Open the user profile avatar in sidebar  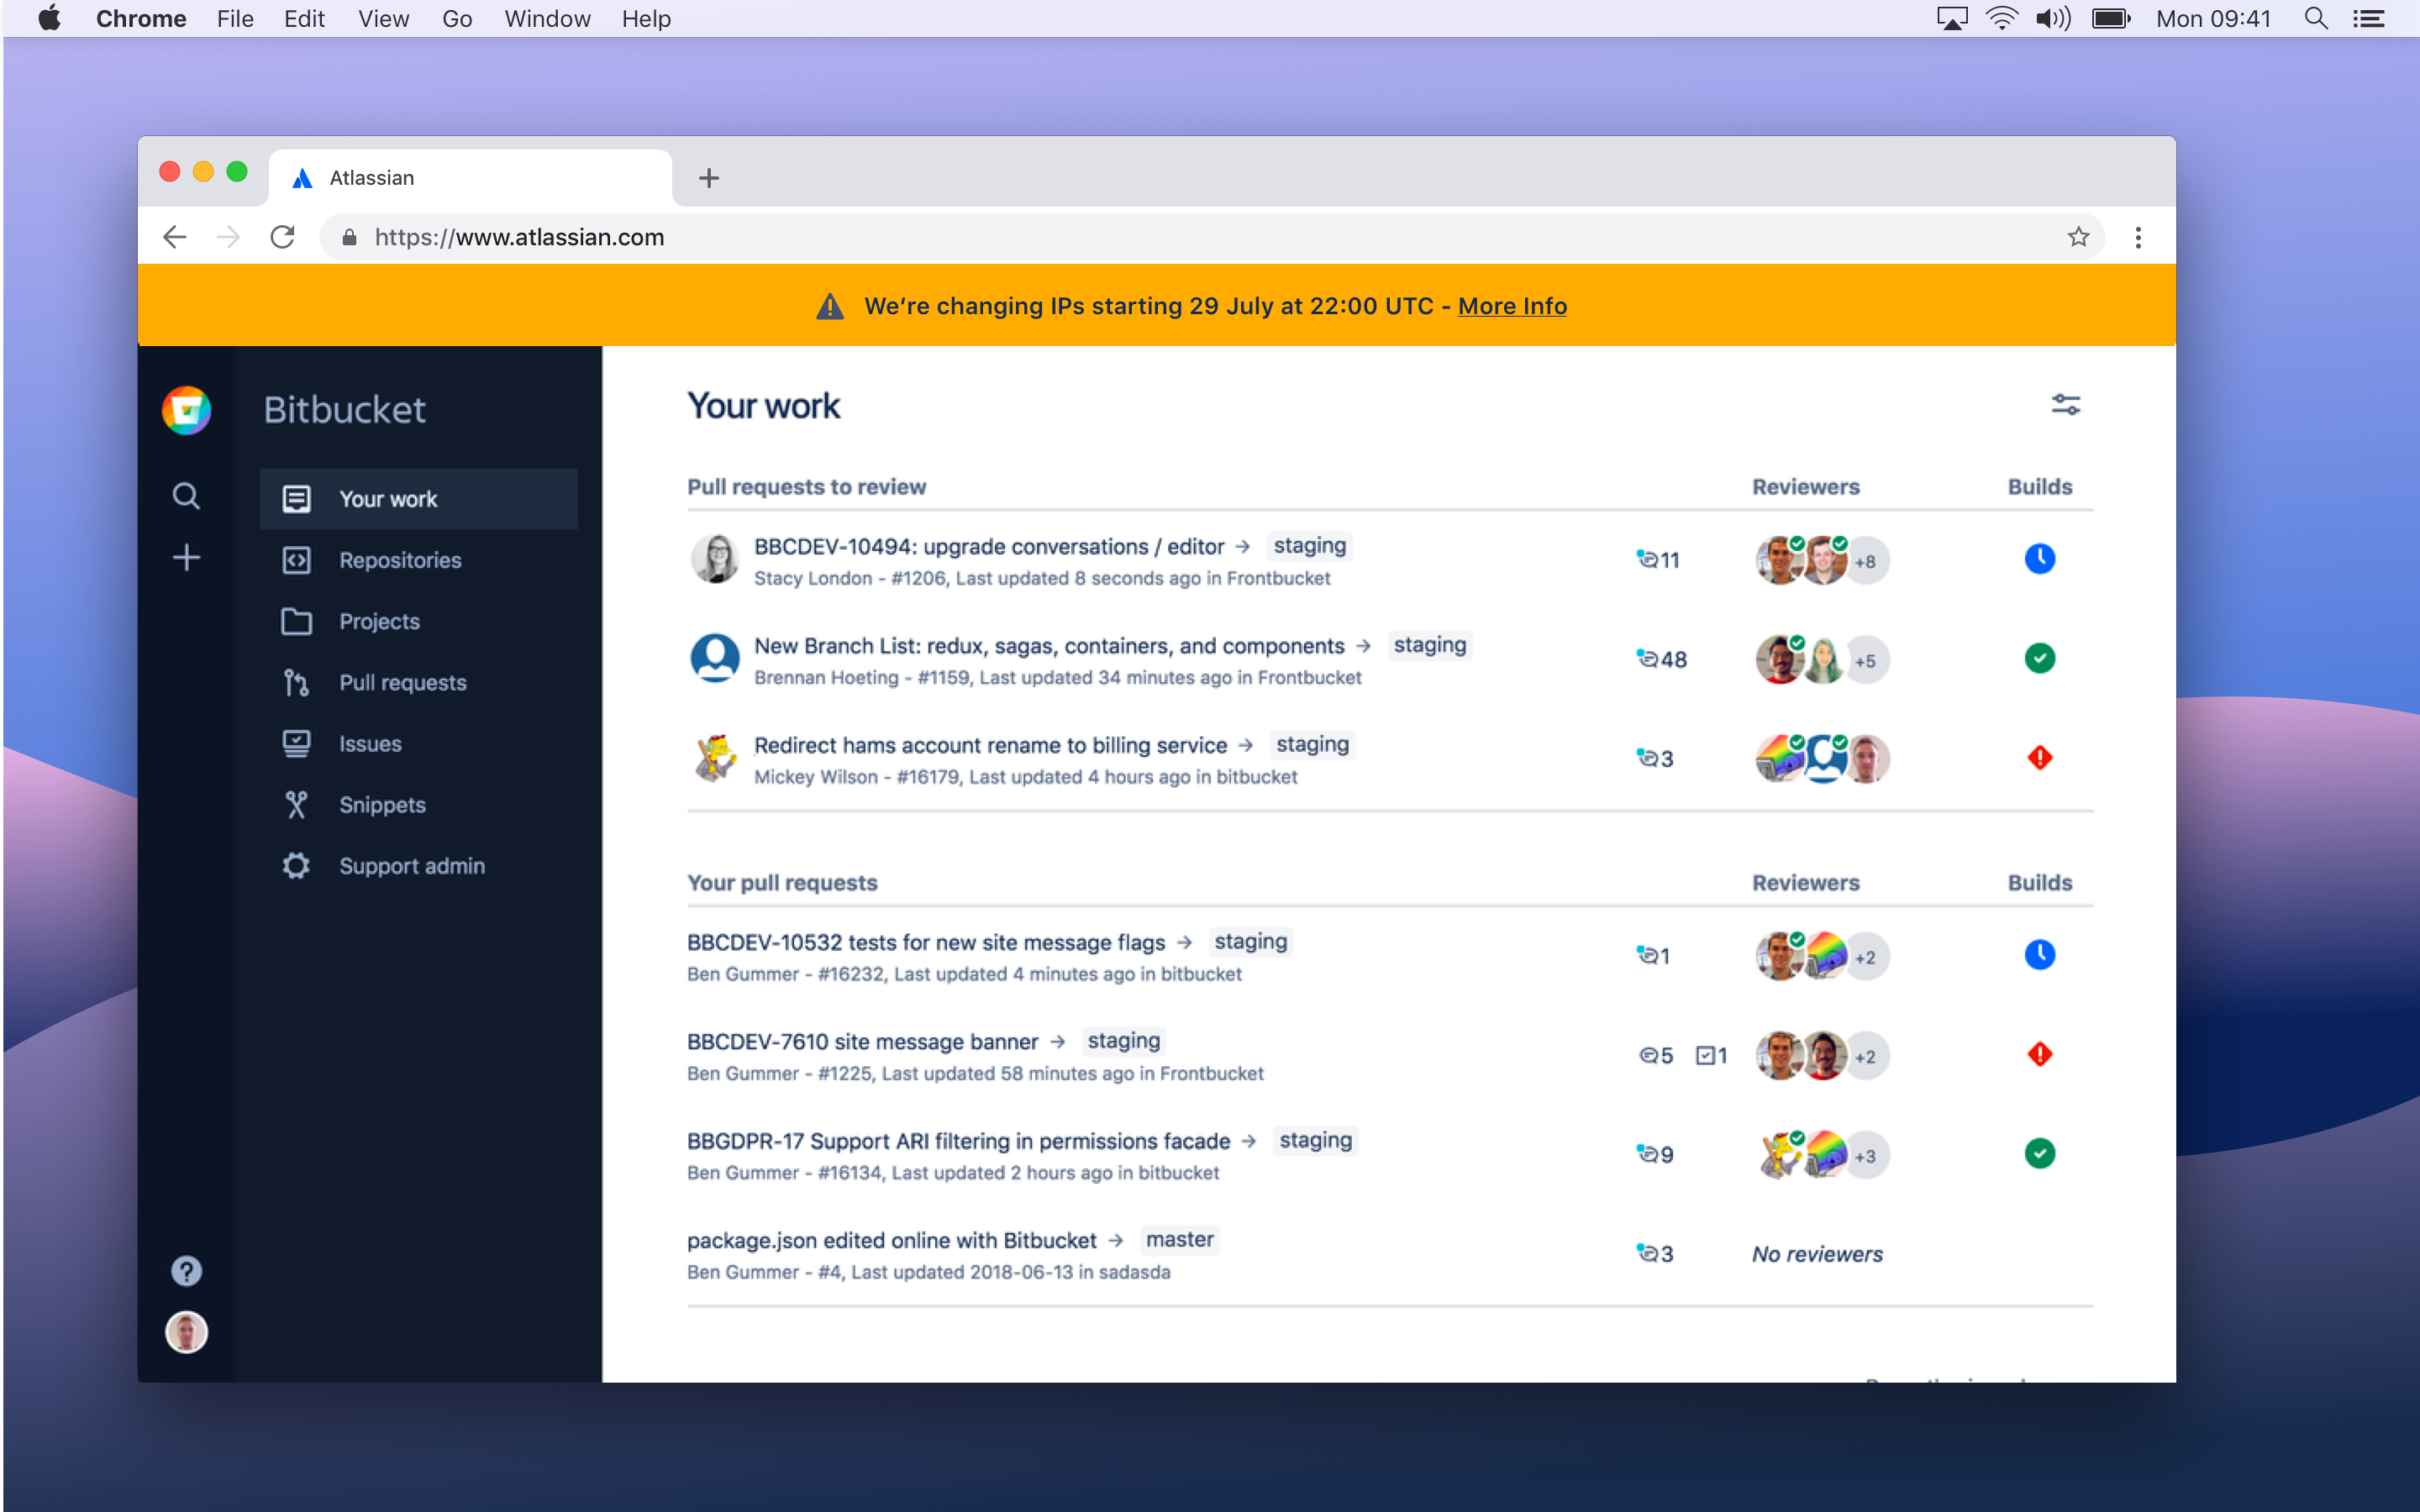[186, 1332]
